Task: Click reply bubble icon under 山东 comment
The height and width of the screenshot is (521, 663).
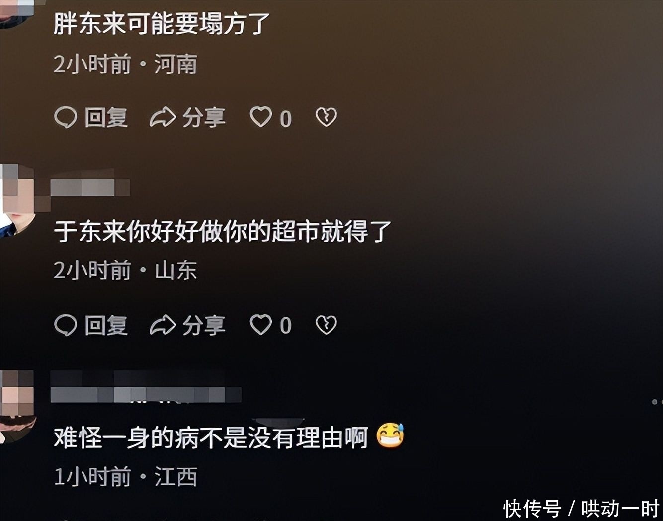Action: 66,325
